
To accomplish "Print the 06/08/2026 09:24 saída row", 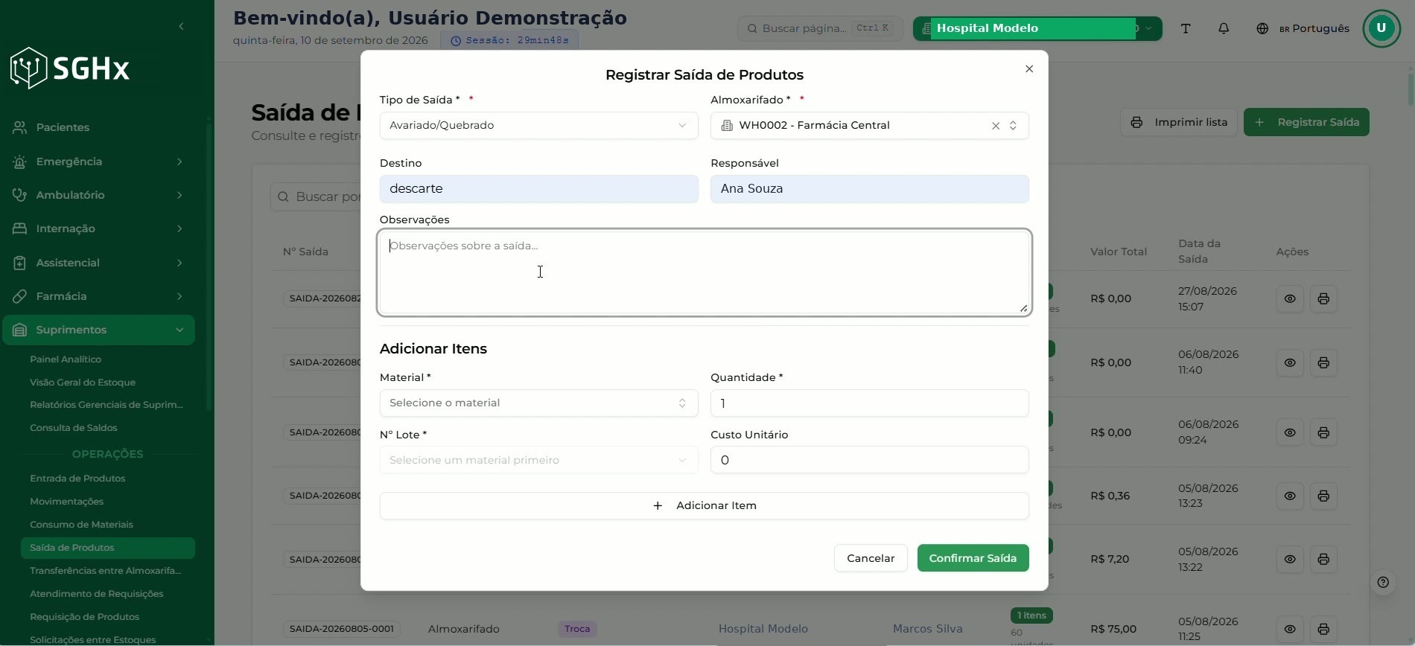I will click(x=1323, y=432).
